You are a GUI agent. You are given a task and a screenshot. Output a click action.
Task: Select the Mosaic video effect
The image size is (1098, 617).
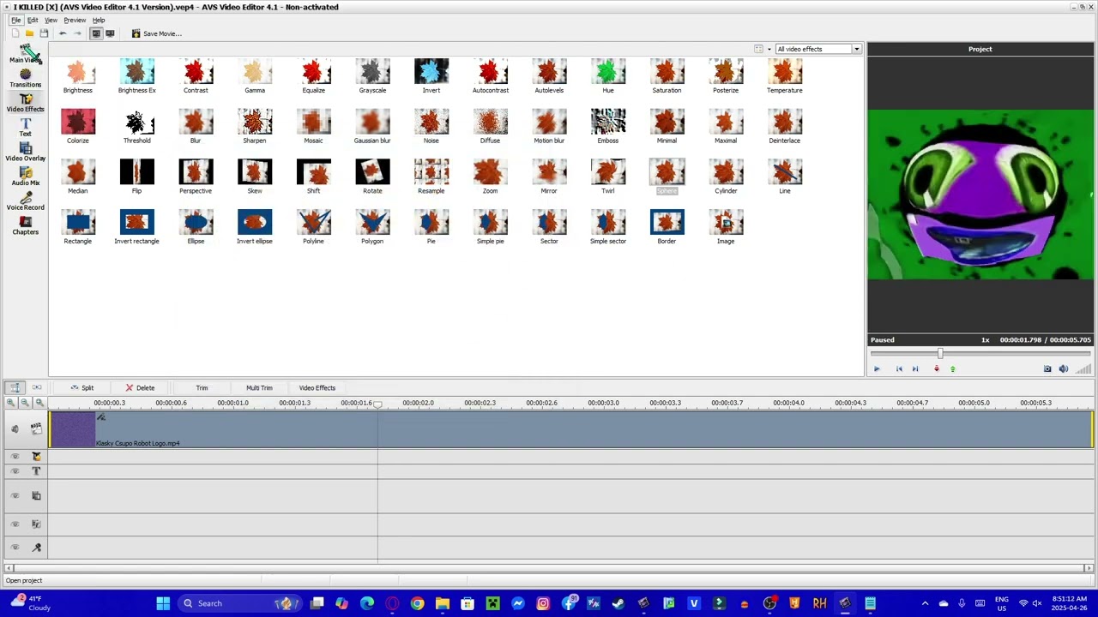point(313,127)
